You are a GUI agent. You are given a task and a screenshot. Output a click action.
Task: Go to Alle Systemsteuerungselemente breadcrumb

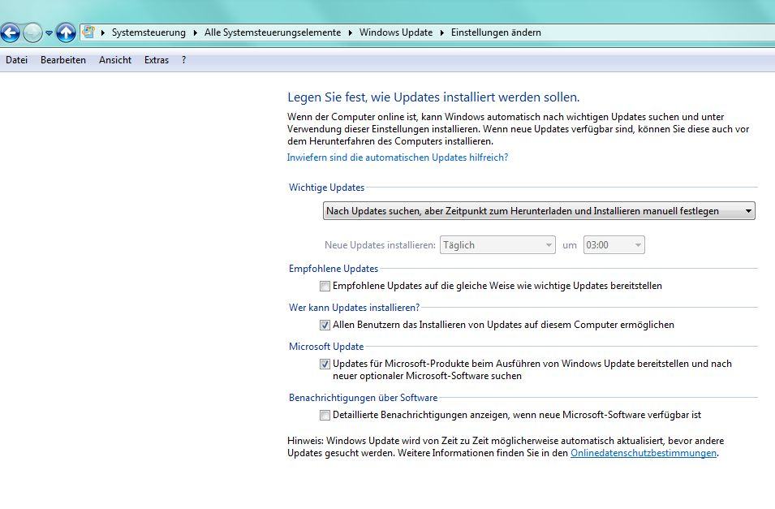pos(273,32)
